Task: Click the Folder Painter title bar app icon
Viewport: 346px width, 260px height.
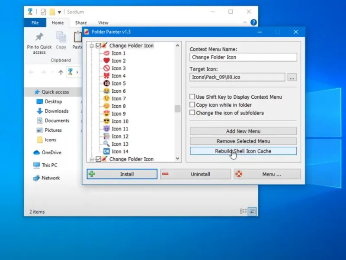Action: (87, 32)
